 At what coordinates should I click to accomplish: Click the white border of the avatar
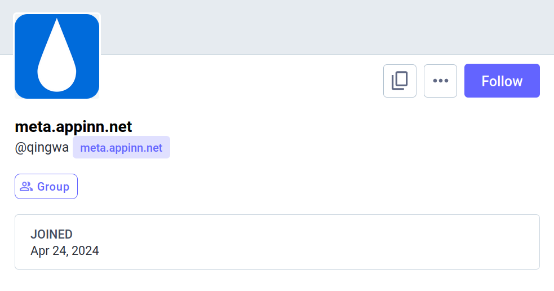pos(14,56)
